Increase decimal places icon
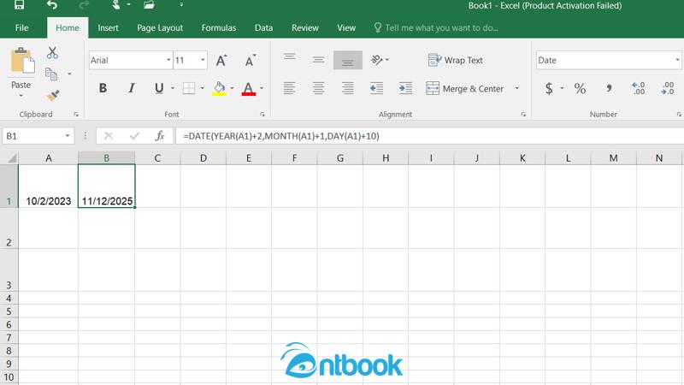Viewport: 684px width, 385px height. pos(638,89)
